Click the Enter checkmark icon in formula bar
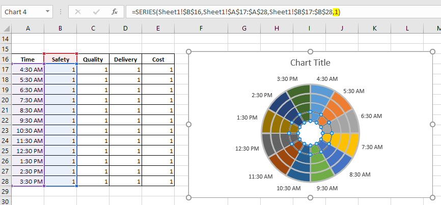 [96, 11]
